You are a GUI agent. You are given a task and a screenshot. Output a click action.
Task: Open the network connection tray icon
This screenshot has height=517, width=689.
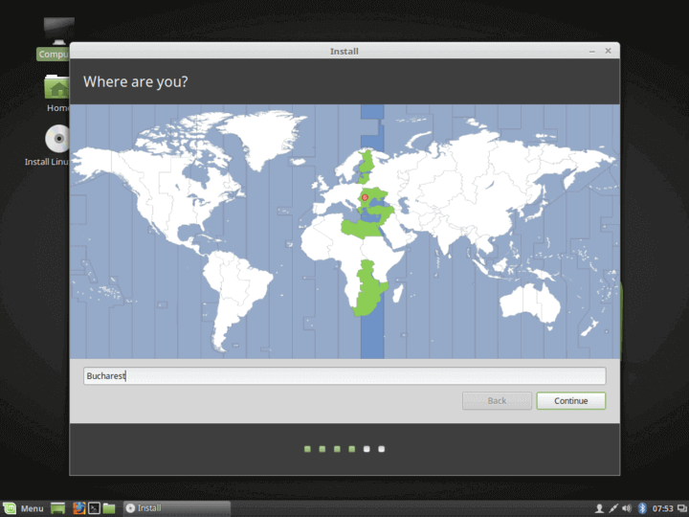[x=613, y=508]
